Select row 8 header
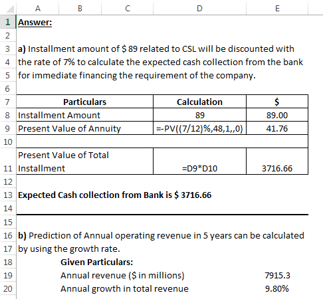 8,115
